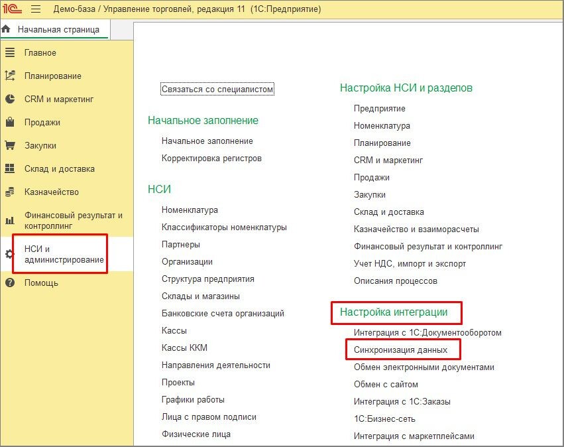
Task: Open Казначейство и взаиморасчеты
Action: [x=416, y=229]
